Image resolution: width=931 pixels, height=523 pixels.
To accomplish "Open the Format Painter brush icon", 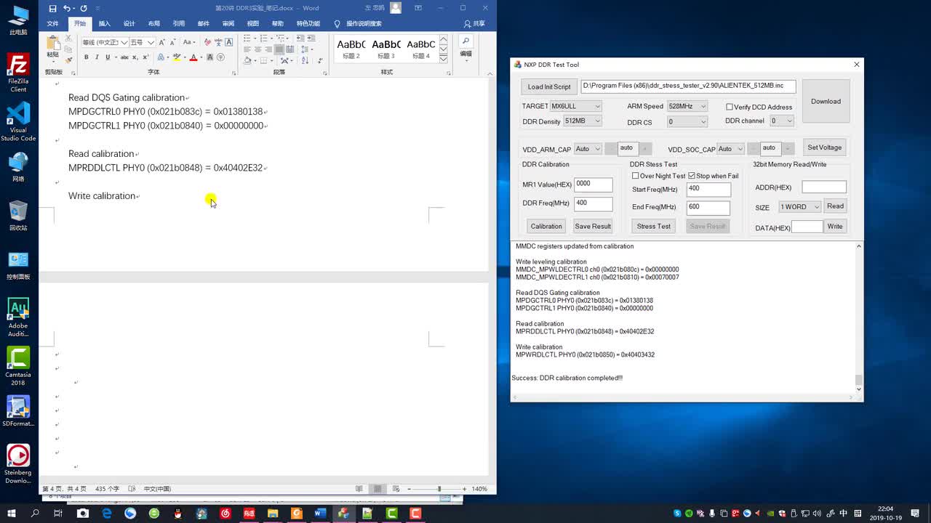I will point(68,60).
